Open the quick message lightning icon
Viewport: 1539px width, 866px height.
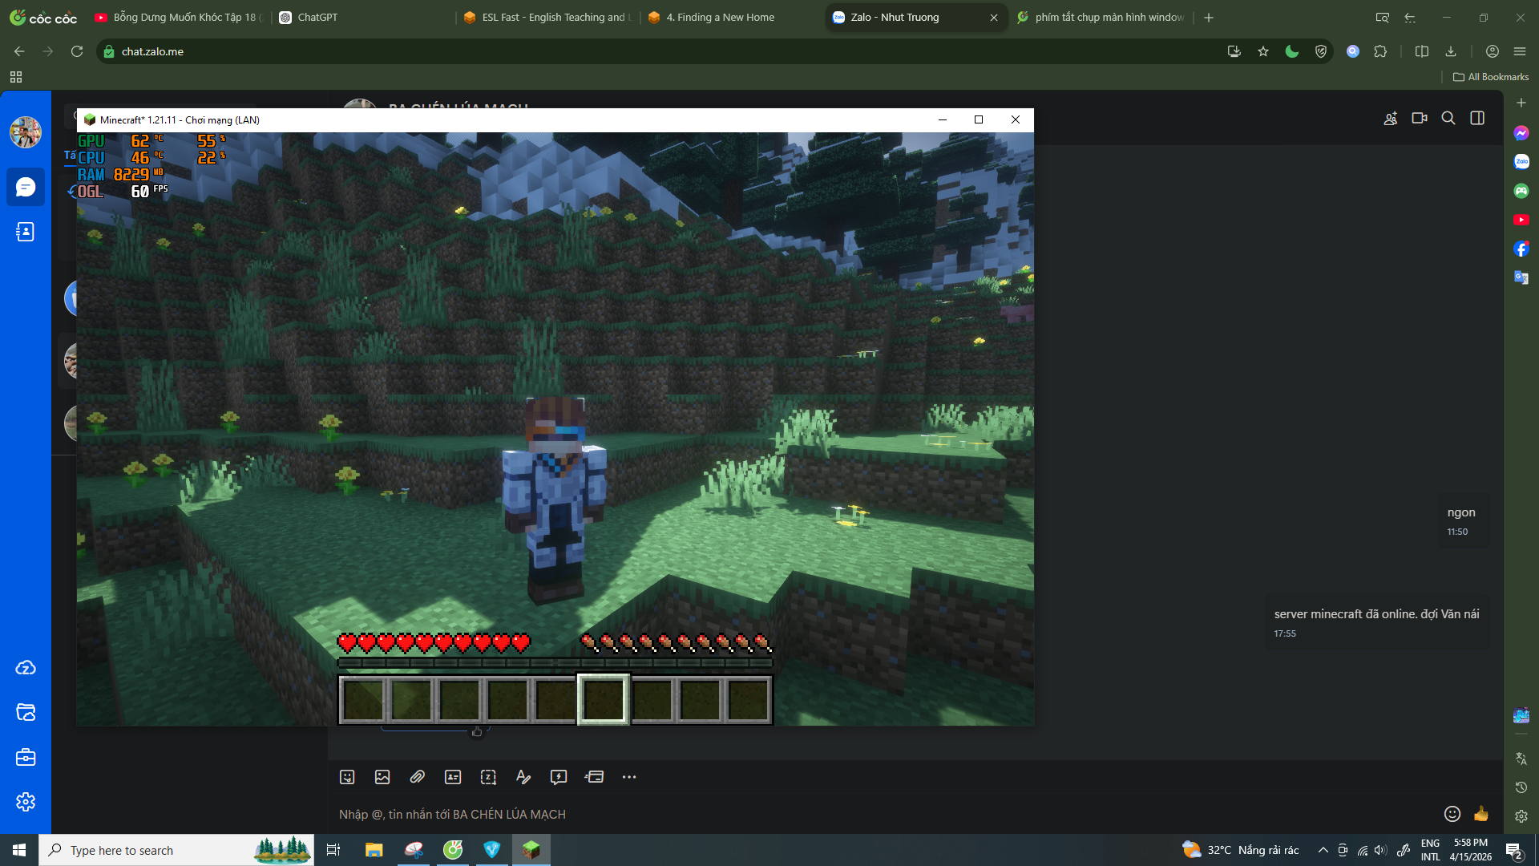click(x=559, y=777)
